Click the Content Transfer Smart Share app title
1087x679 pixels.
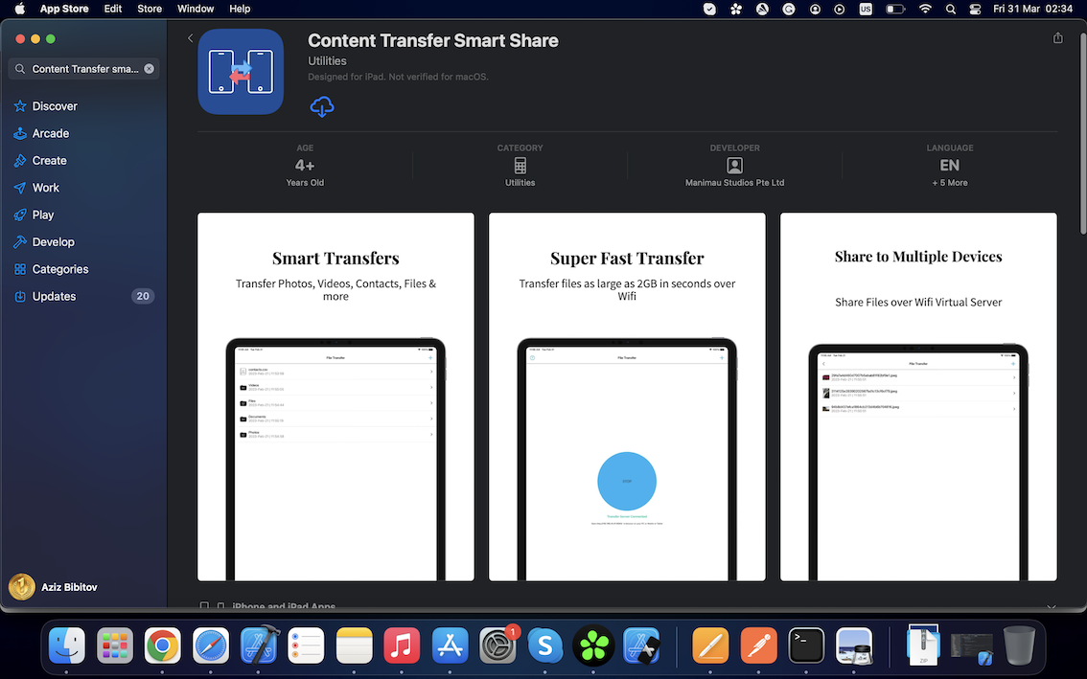(432, 40)
